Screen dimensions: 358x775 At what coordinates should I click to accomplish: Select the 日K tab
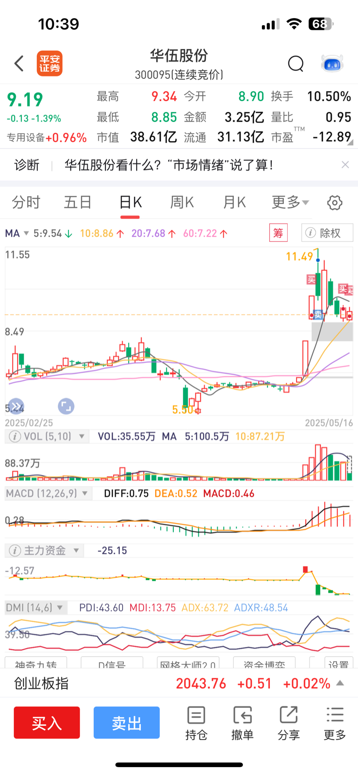click(130, 202)
